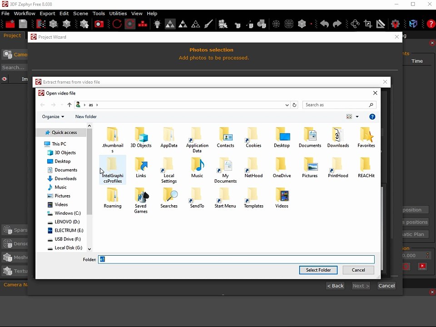This screenshot has width=436, height=327.
Task: Click the red New Project toolbar icon
Action: [x=10, y=24]
